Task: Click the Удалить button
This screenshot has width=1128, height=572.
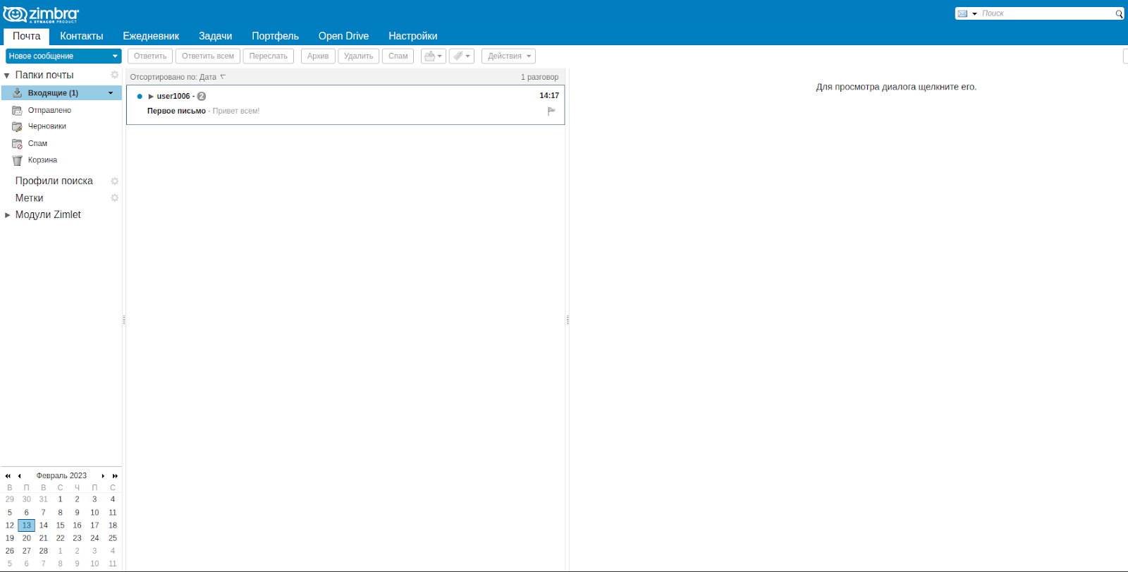Action: tap(358, 56)
